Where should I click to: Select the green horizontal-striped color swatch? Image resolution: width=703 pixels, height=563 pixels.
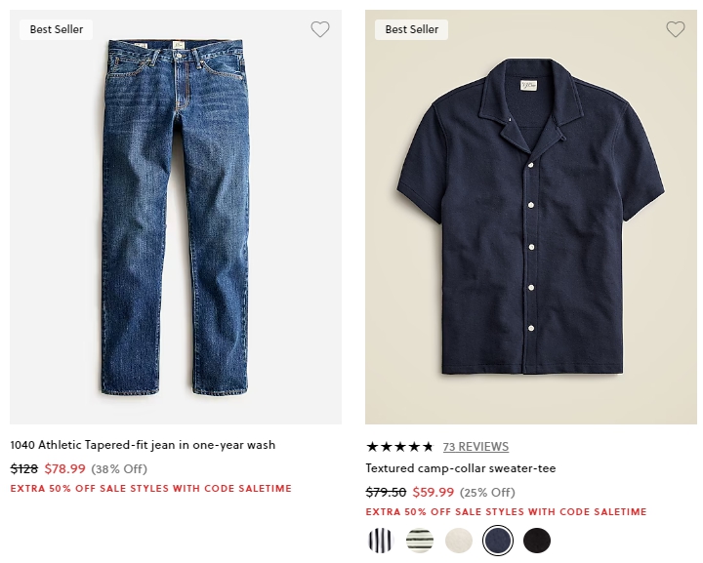point(420,541)
